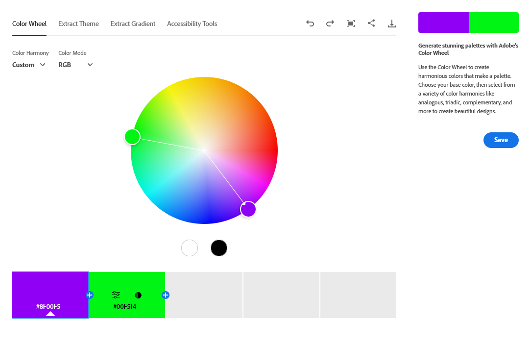
Task: Select the green handle on color wheel
Action: pos(132,137)
